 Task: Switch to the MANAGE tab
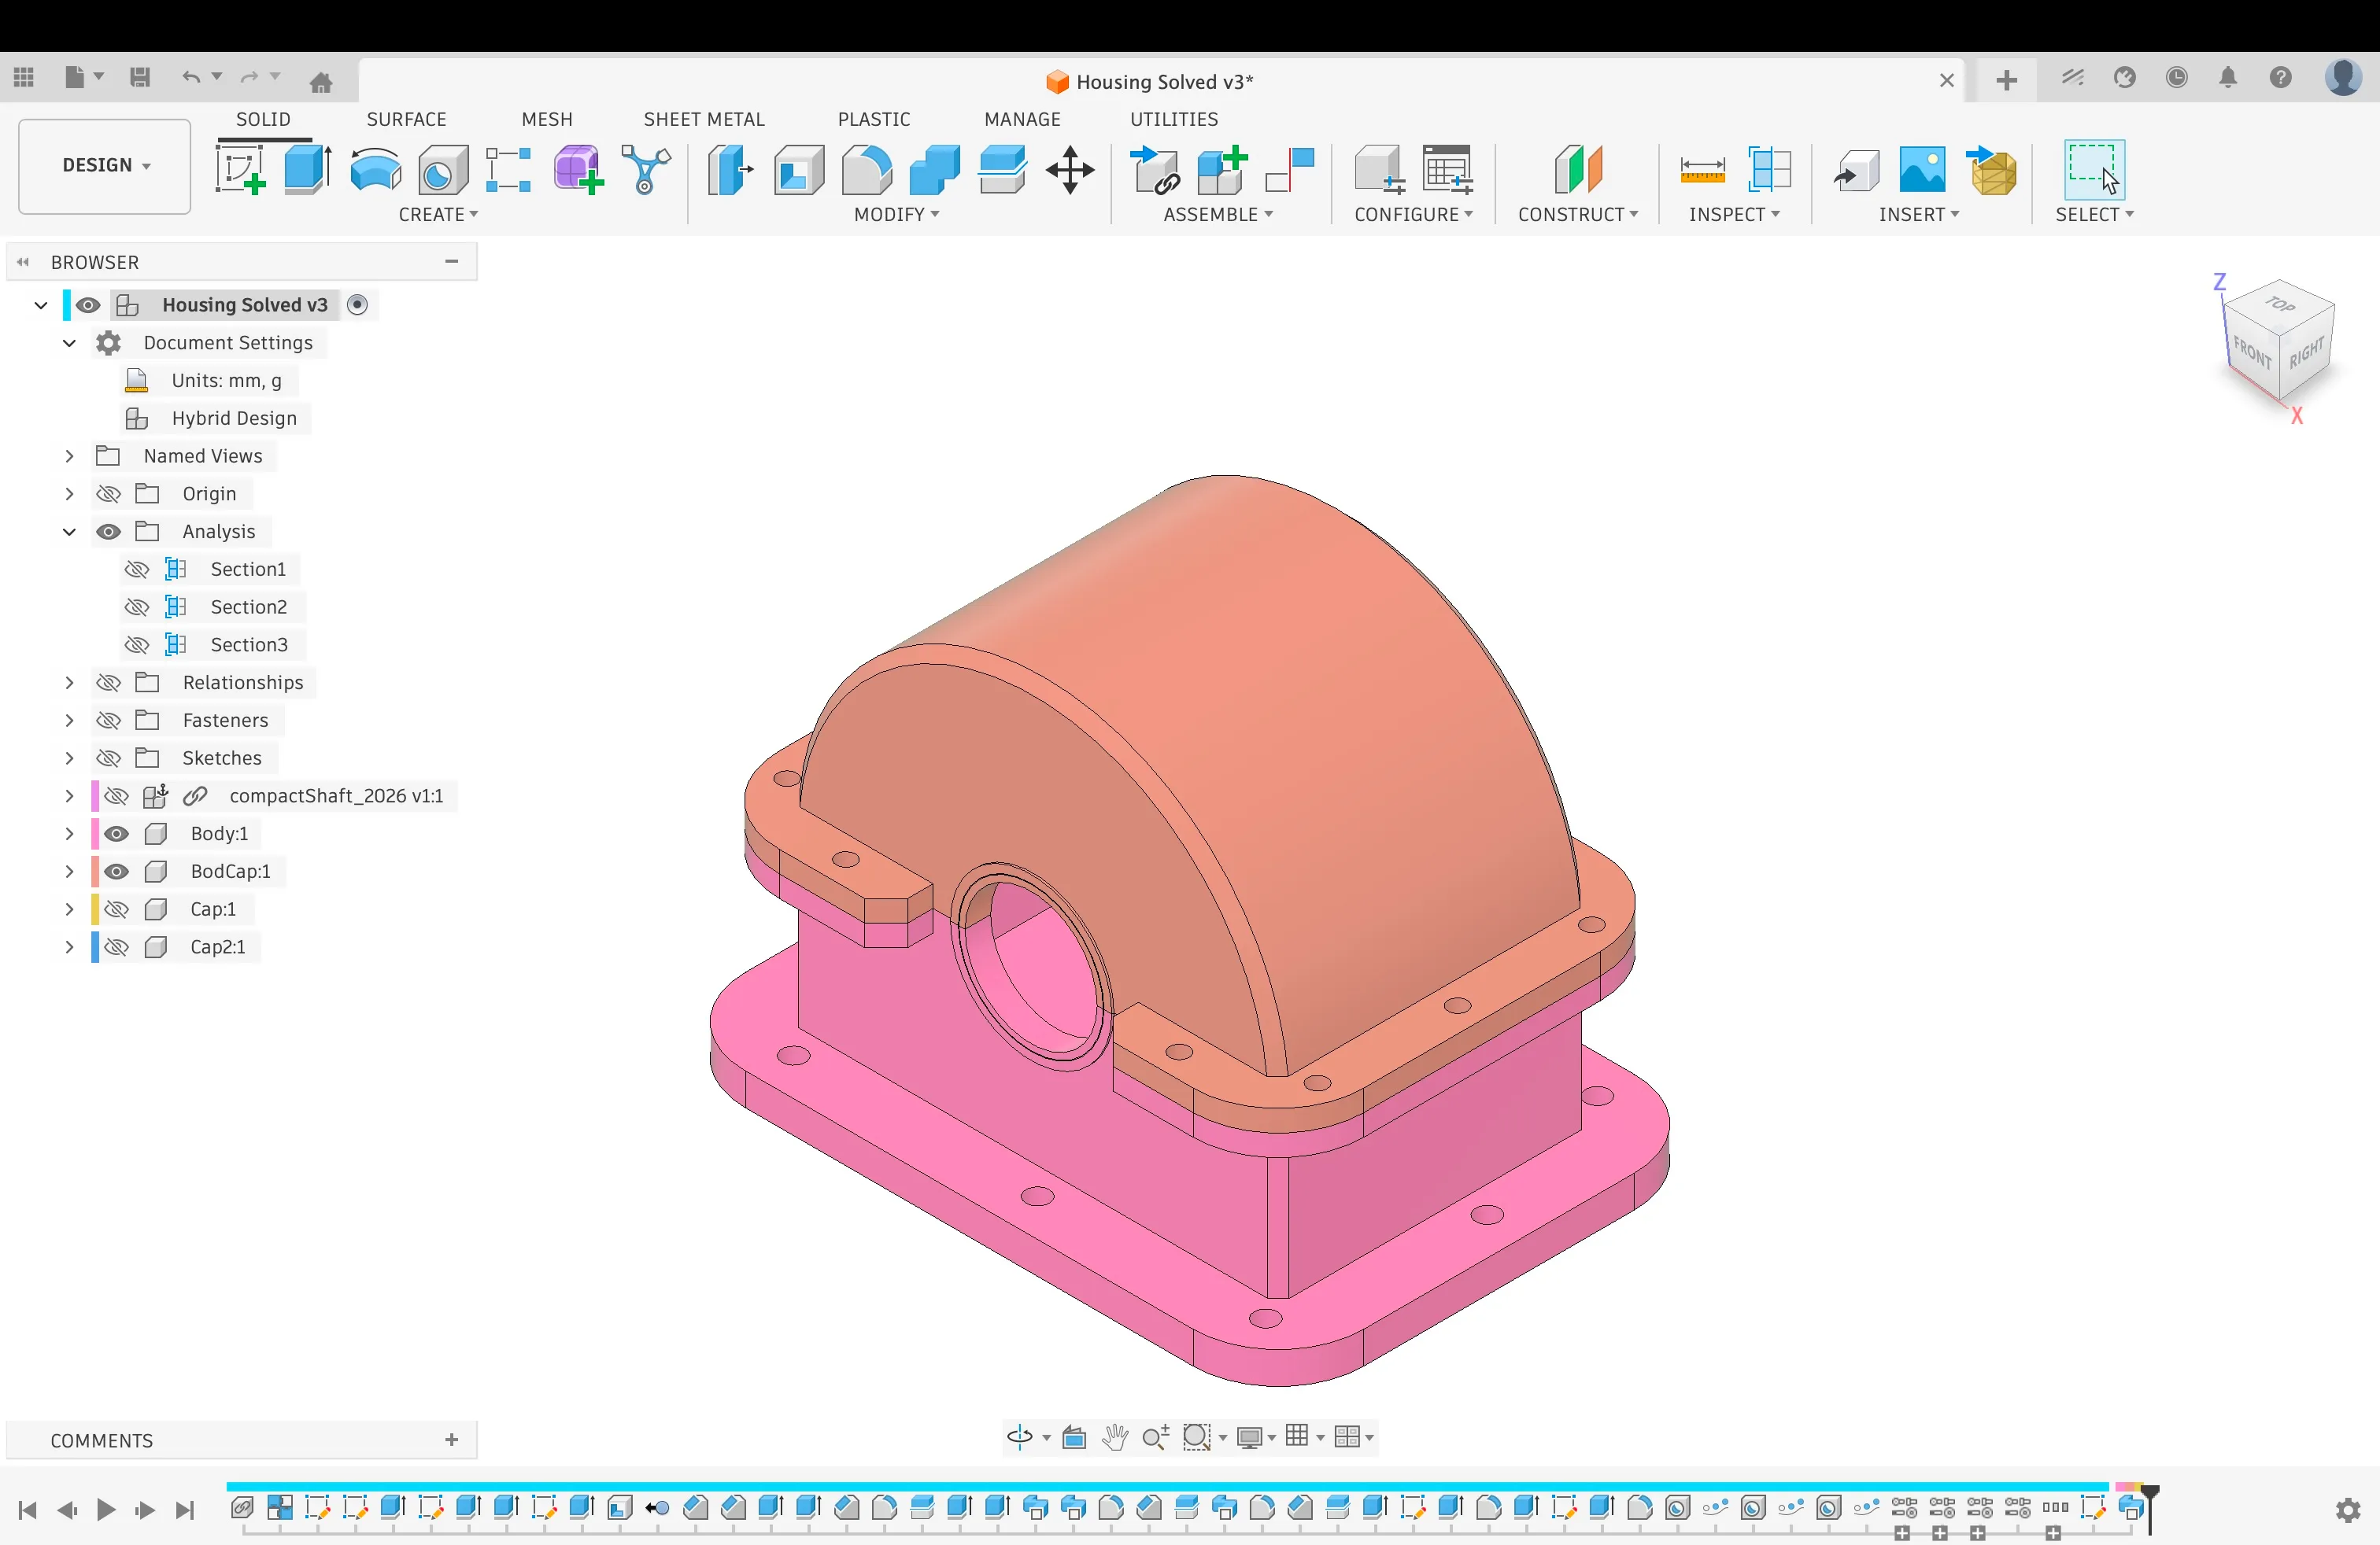1022,119
